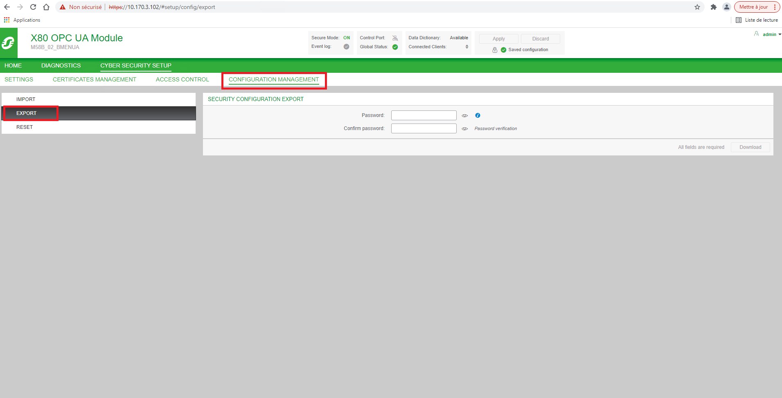The height and width of the screenshot is (398, 782).
Task: Focus the Confirm password input field
Action: [424, 128]
